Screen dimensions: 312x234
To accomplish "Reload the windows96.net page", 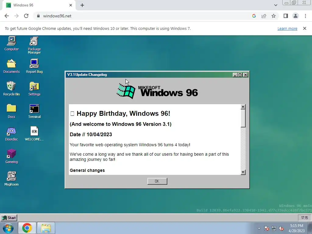I will (26, 16).
